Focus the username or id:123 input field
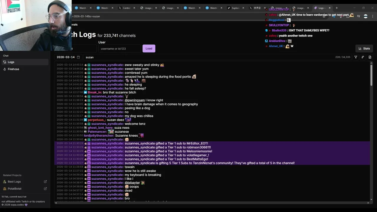Viewport: 377px width, 212px height. [x=120, y=49]
